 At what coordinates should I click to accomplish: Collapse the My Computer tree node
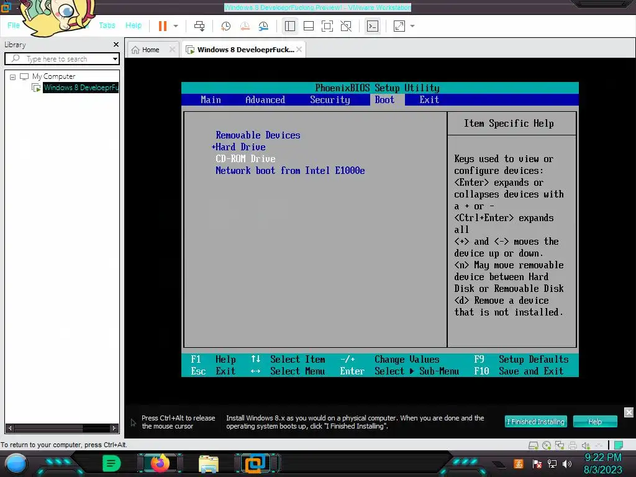(x=12, y=76)
